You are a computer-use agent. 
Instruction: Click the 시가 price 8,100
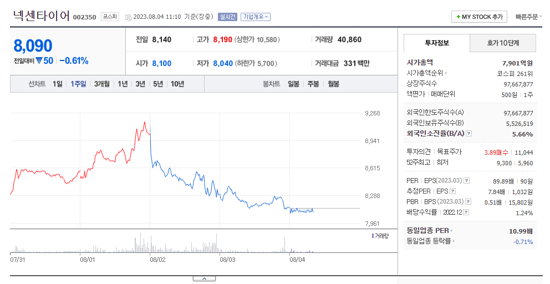162,64
